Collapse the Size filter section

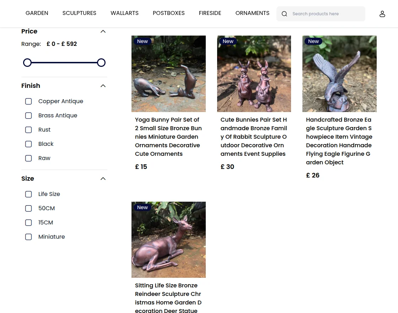click(x=103, y=179)
